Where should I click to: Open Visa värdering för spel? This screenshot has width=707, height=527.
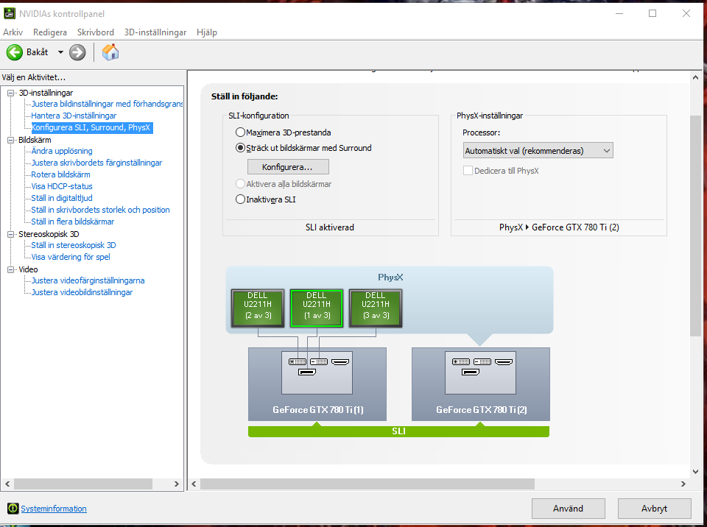71,257
